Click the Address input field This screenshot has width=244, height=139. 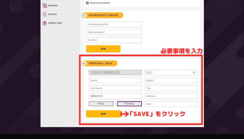(x=171, y=96)
